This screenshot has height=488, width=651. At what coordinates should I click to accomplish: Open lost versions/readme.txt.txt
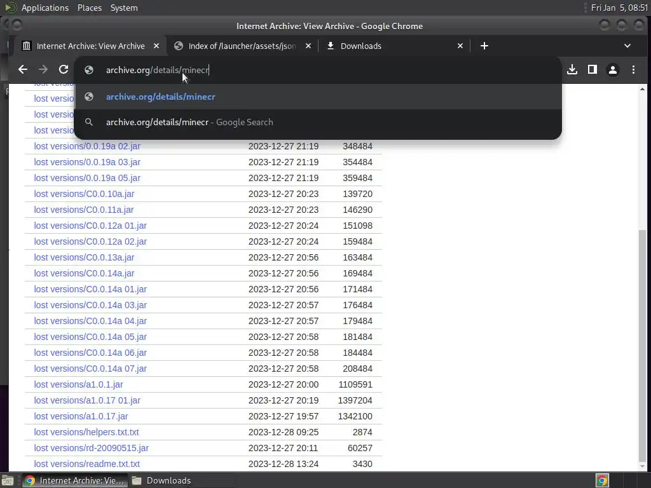click(86, 464)
